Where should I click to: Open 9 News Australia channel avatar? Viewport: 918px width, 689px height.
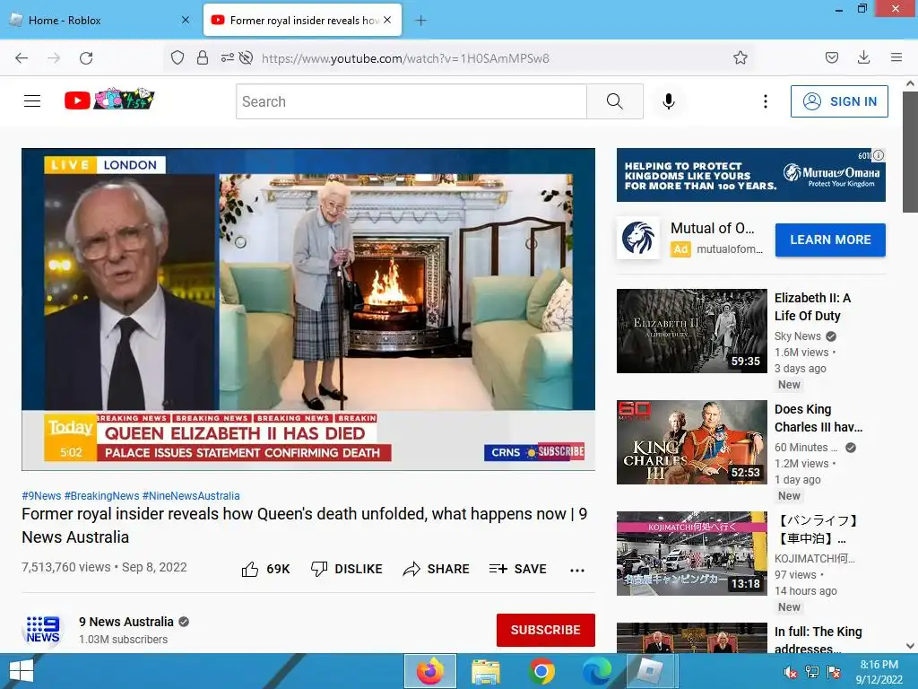[x=43, y=629]
